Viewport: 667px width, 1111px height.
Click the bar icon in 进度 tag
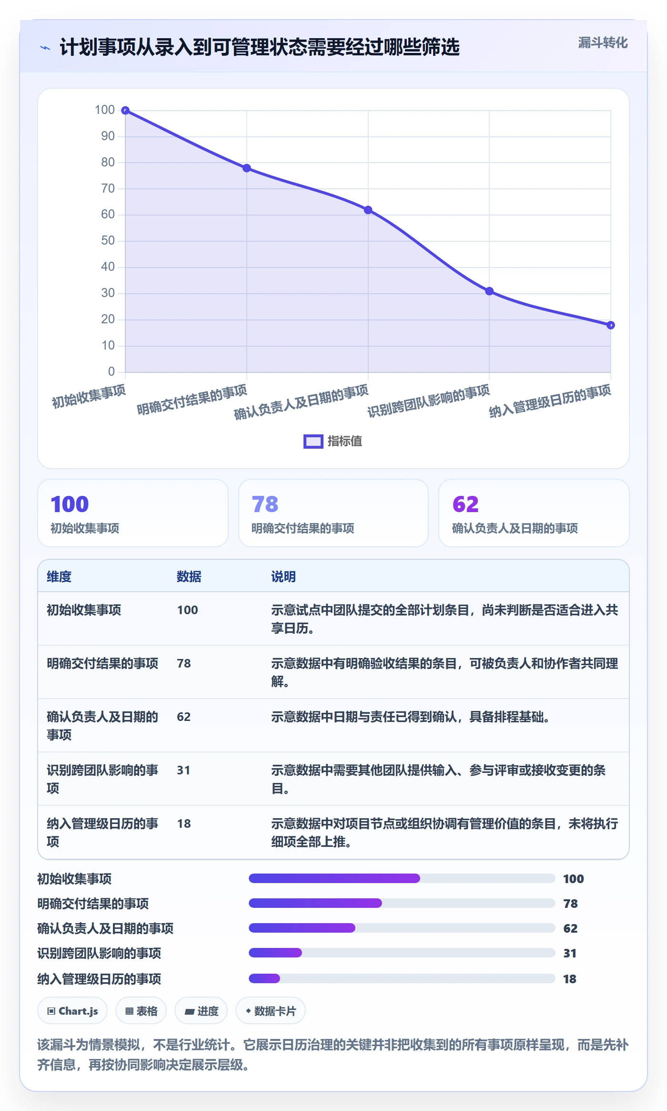(189, 1012)
